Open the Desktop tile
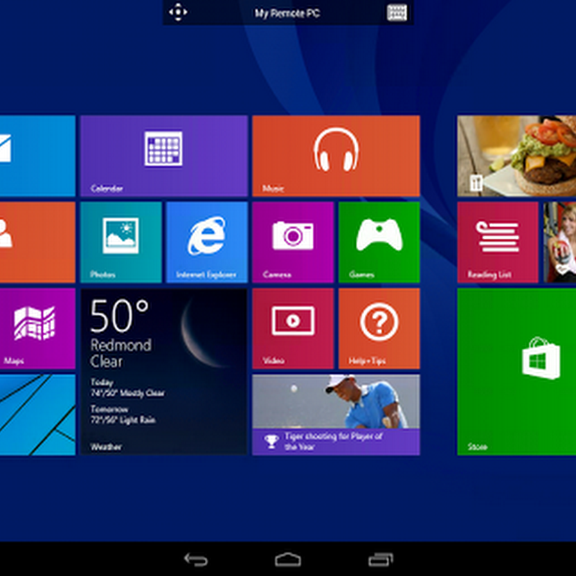The width and height of the screenshot is (576, 576). pos(38,415)
